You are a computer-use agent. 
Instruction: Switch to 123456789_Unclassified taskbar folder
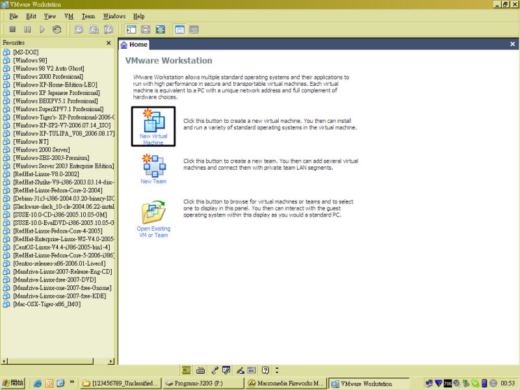[x=121, y=383]
